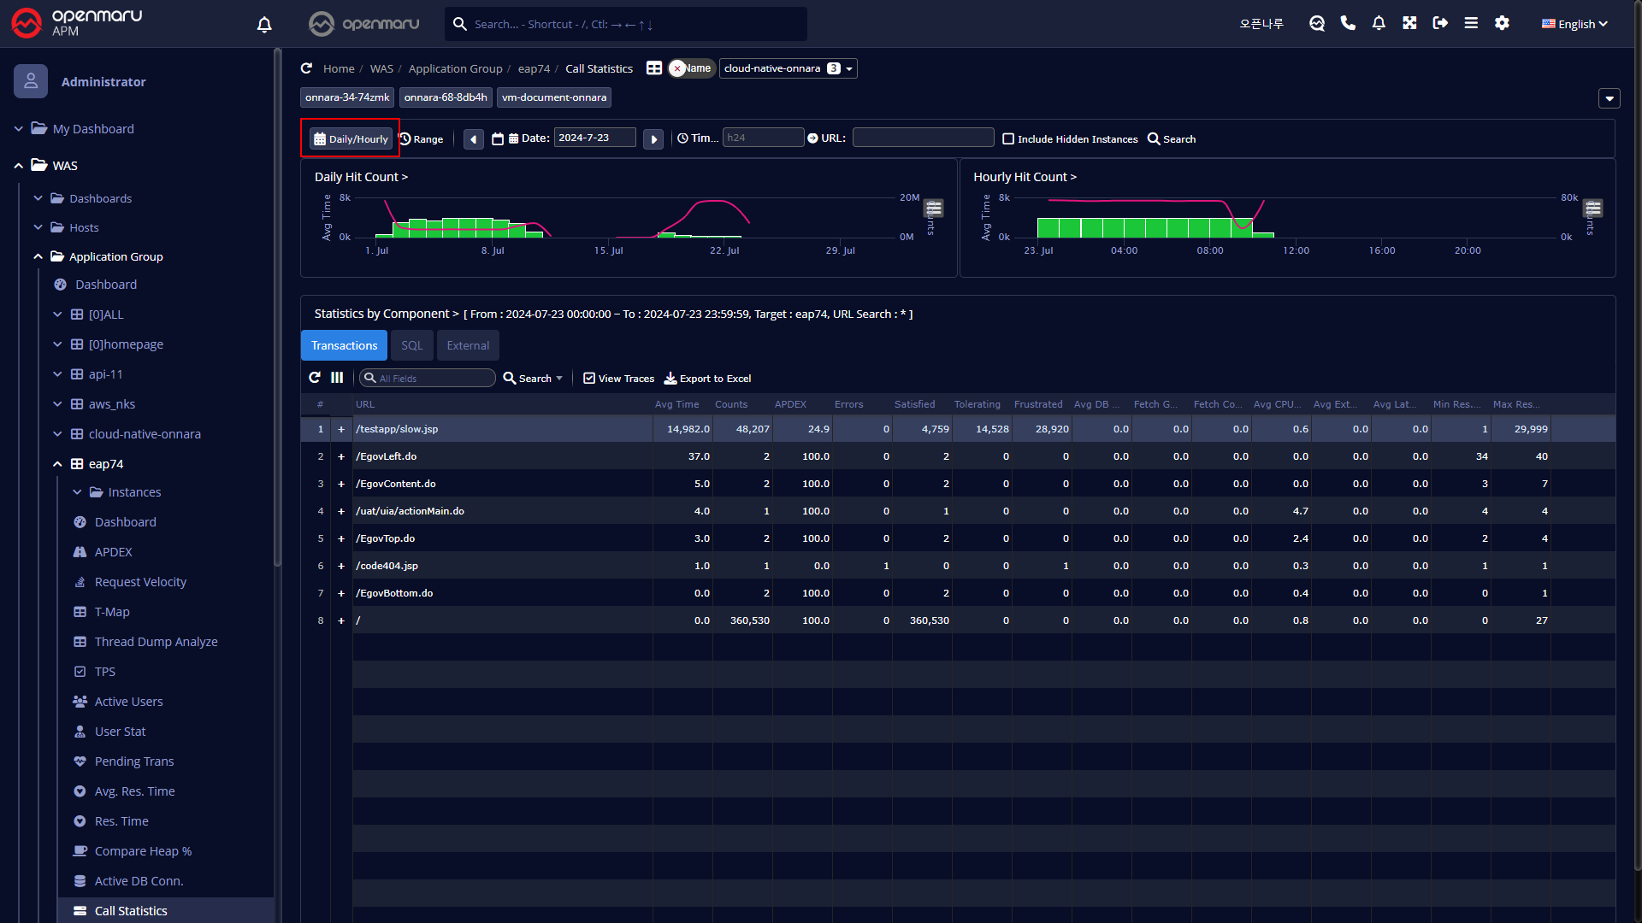
Task: Enable Include Hidden Instances checkbox
Action: pos(1008,138)
